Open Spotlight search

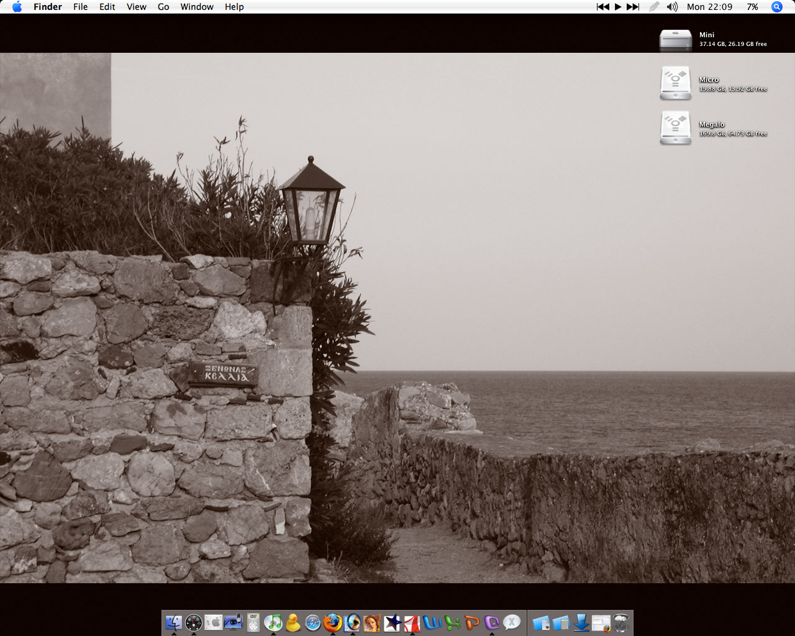(777, 7)
